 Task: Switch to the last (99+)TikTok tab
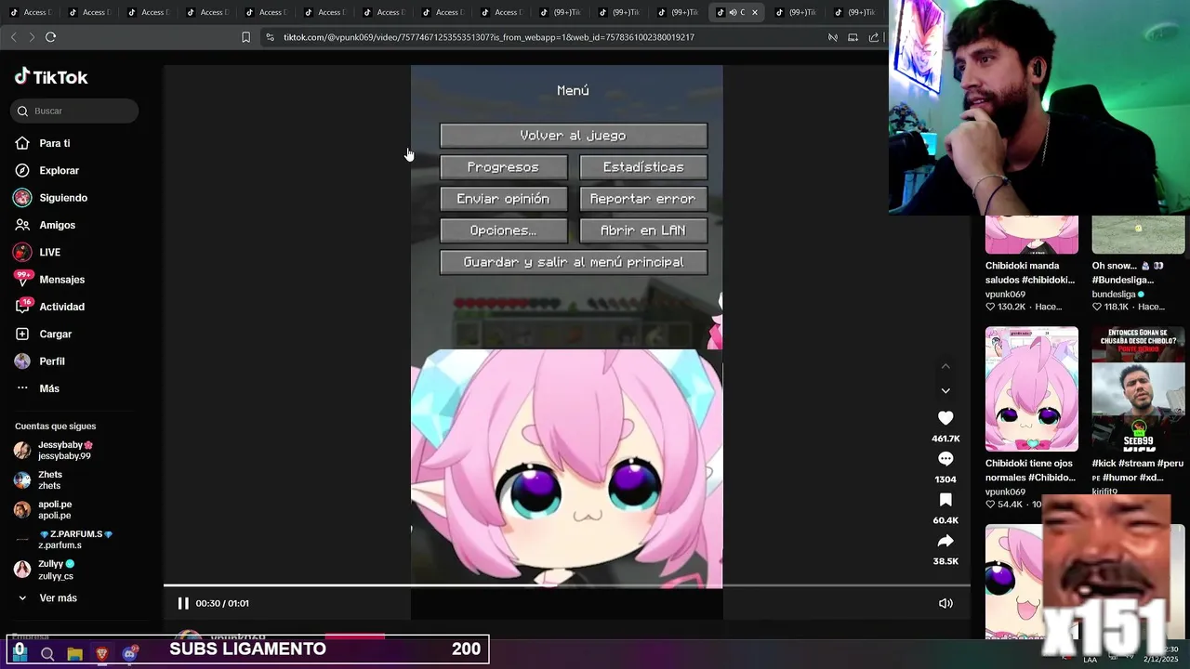pos(853,12)
